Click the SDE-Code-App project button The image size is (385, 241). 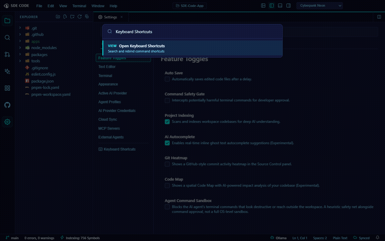[x=189, y=6]
